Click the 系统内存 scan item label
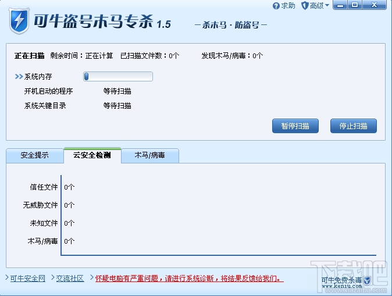Screen dimensions: 392x296 [38, 77]
